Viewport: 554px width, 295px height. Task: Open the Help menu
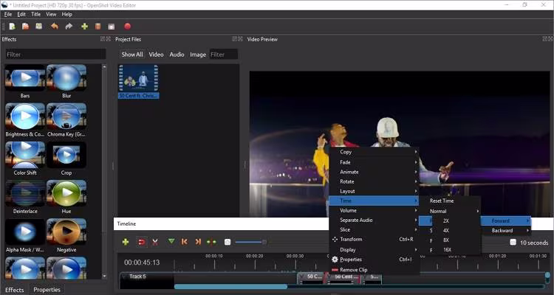point(66,14)
